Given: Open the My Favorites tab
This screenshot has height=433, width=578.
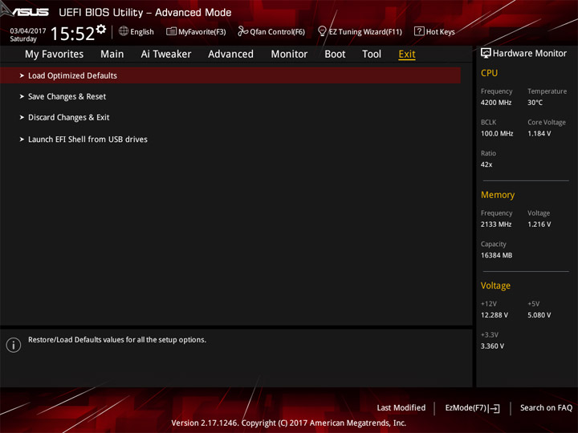Looking at the screenshot, I should pyautogui.click(x=55, y=55).
